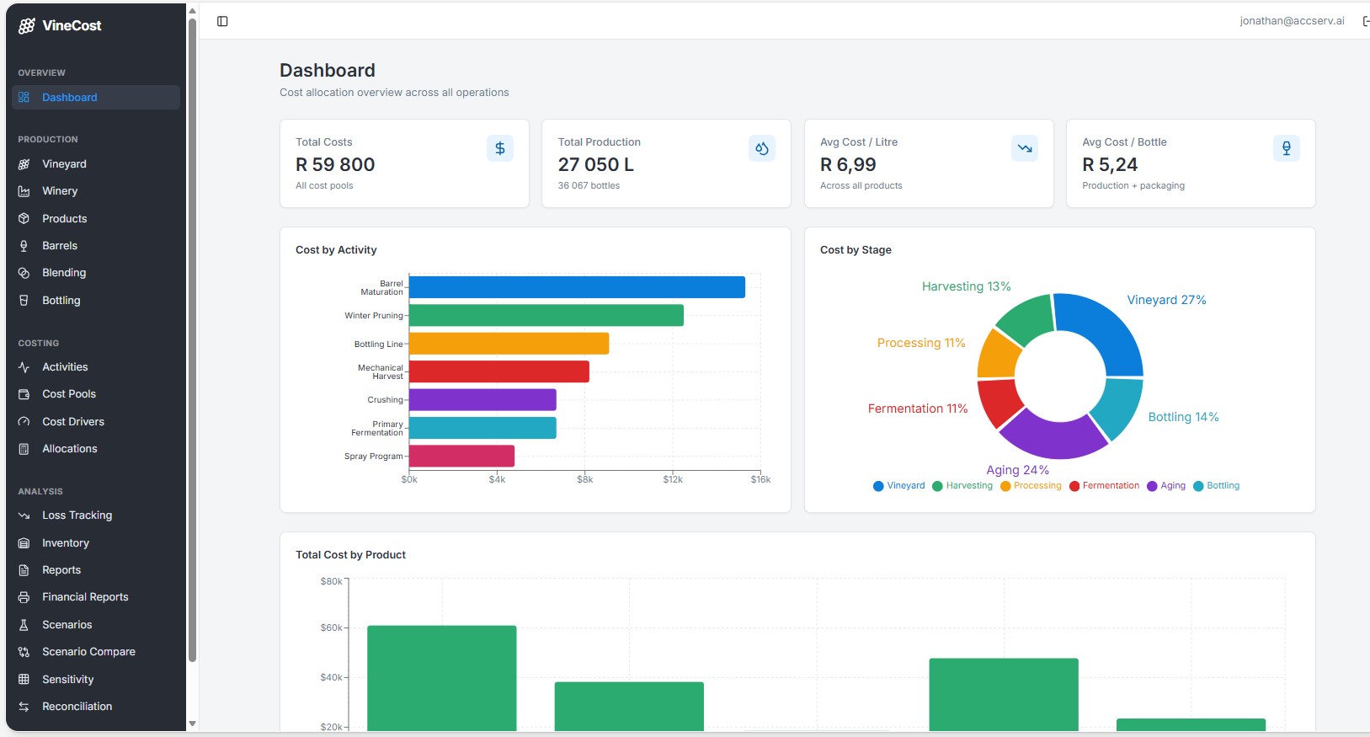Click the Vineyard grape icon in sidebar
Viewport: 1370px width, 737px height.
(24, 164)
